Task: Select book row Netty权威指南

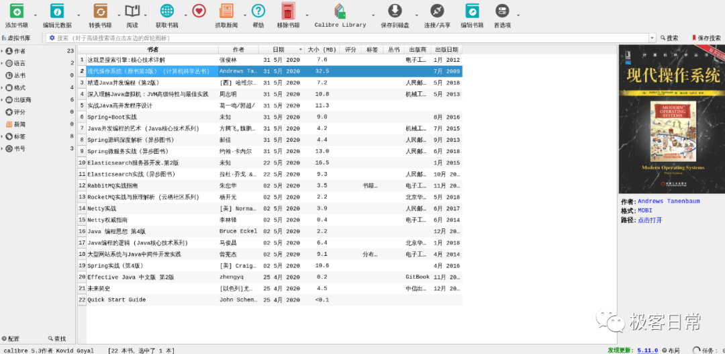Action: 270,220
